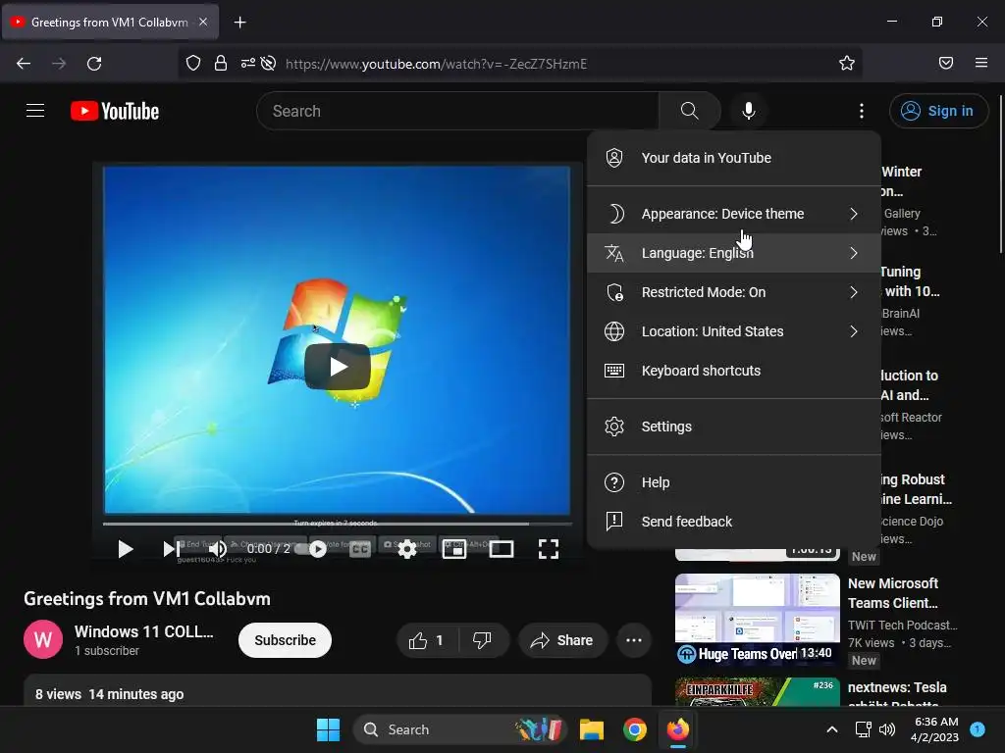Toggle theater mode
The image size is (1005, 753).
pos(501,549)
